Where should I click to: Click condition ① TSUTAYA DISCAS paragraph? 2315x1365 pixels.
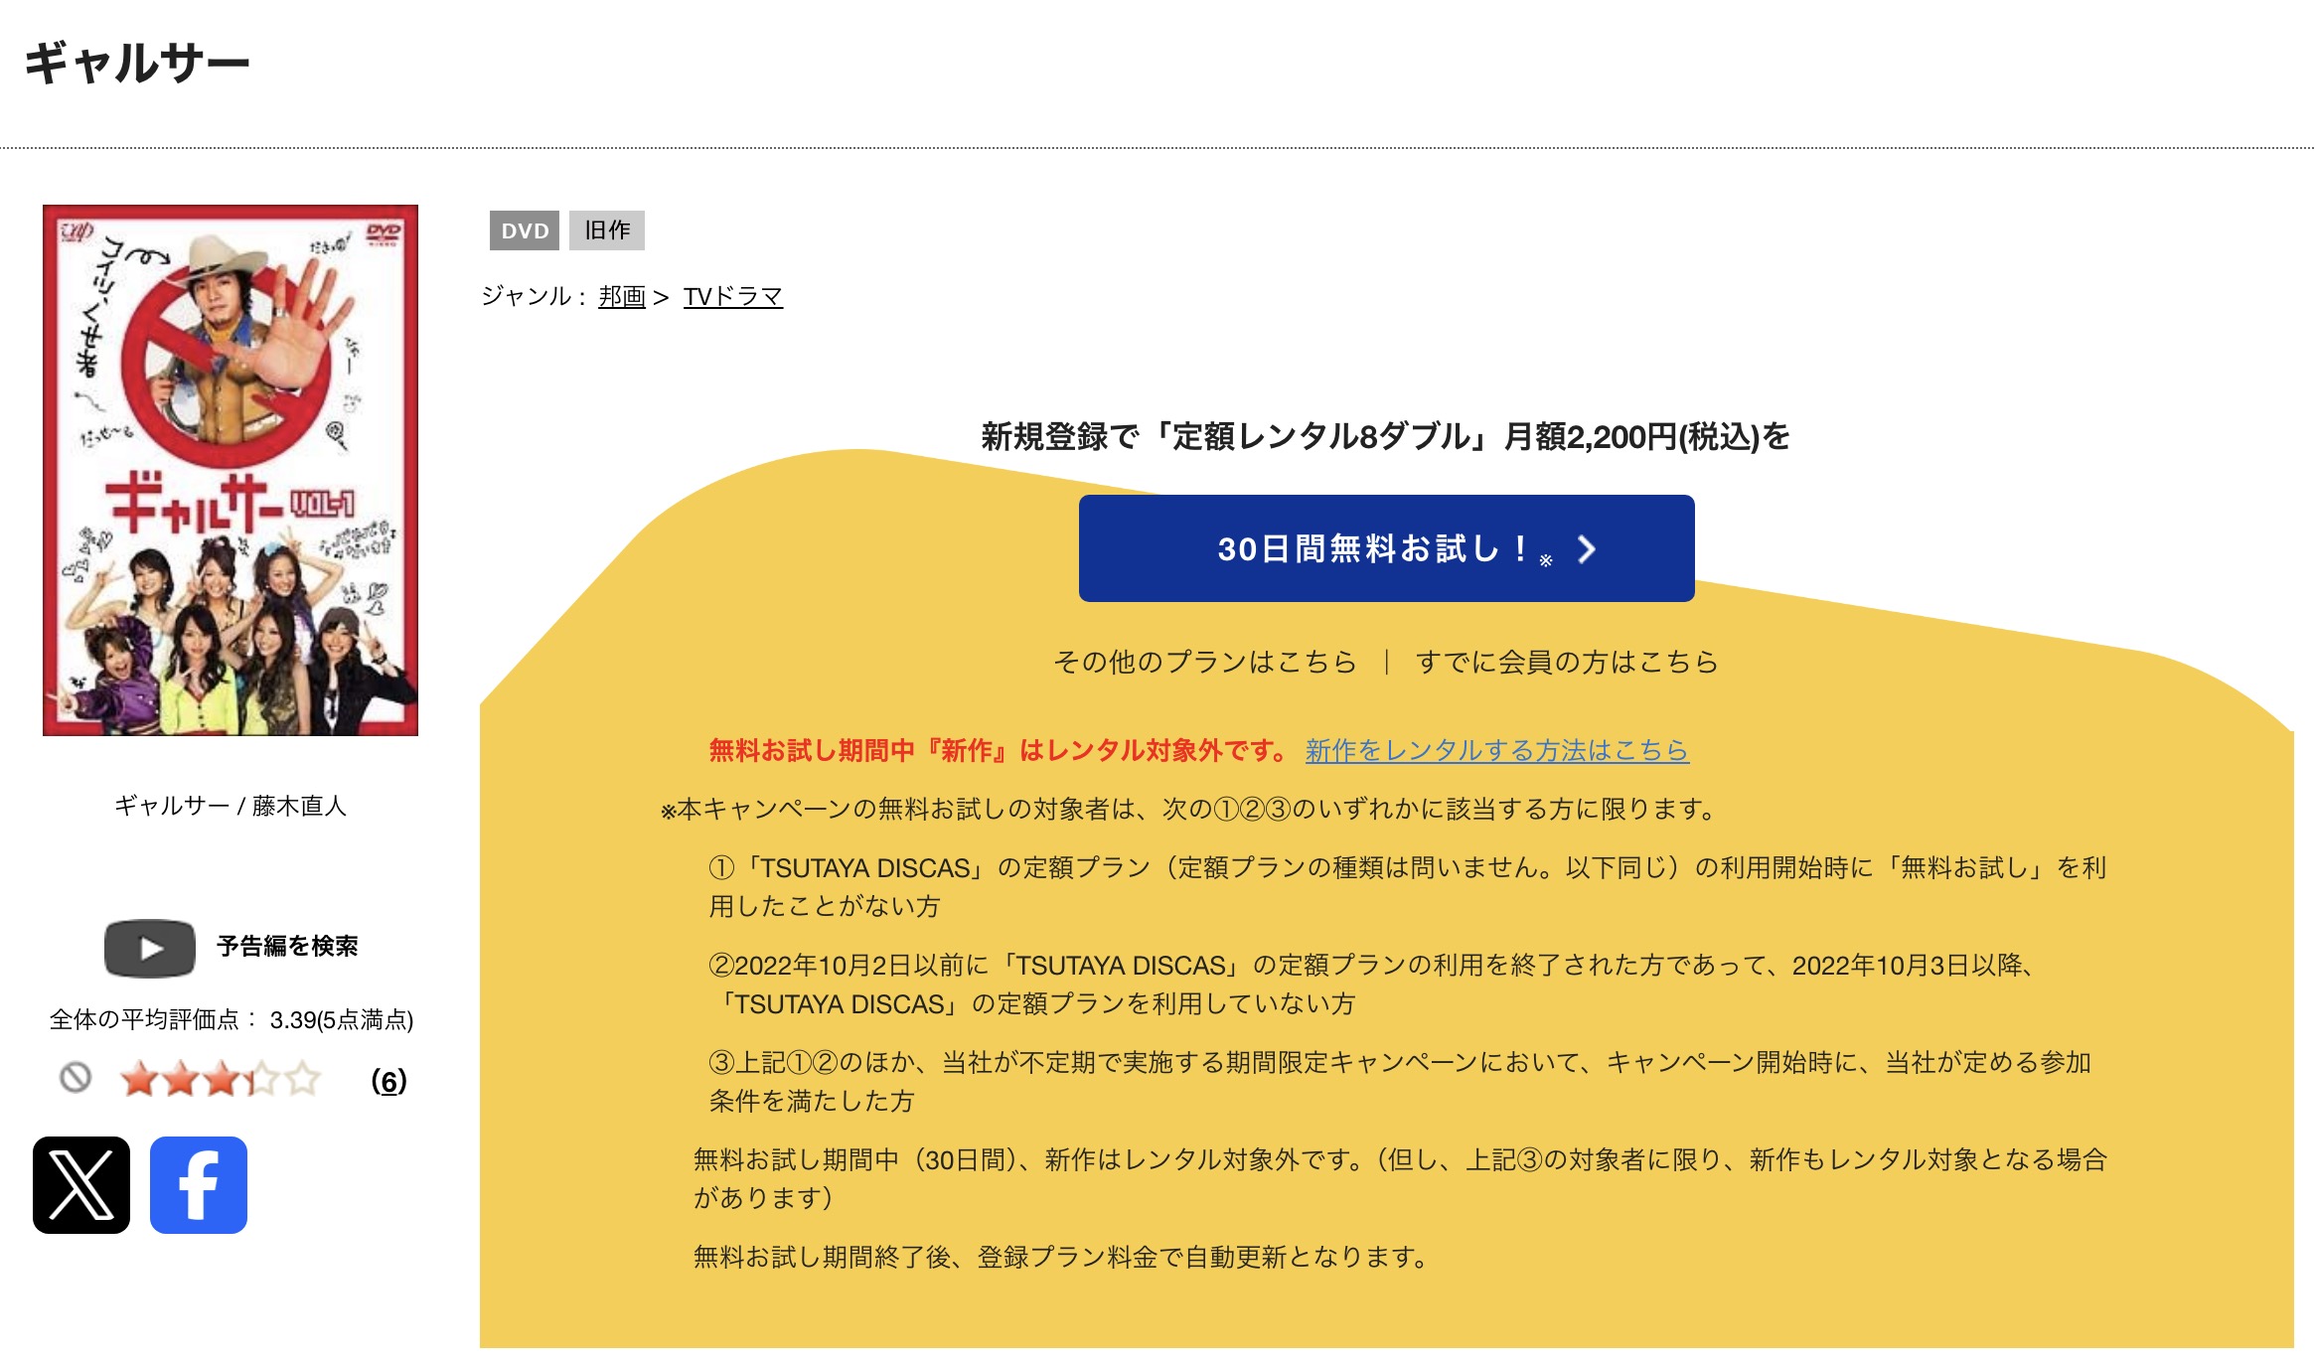point(1407,887)
